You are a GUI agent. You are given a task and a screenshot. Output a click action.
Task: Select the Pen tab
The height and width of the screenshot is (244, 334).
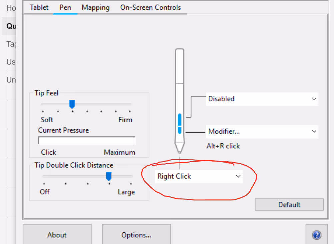click(65, 7)
